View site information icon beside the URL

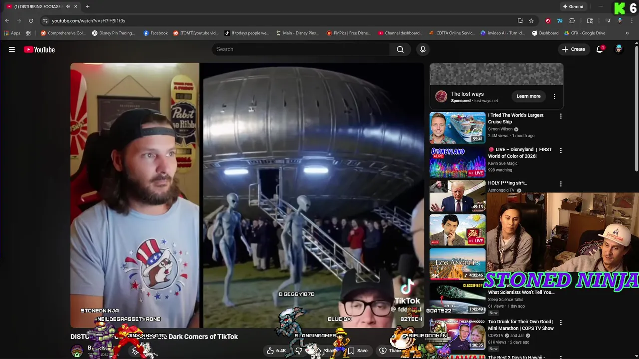pos(45,21)
